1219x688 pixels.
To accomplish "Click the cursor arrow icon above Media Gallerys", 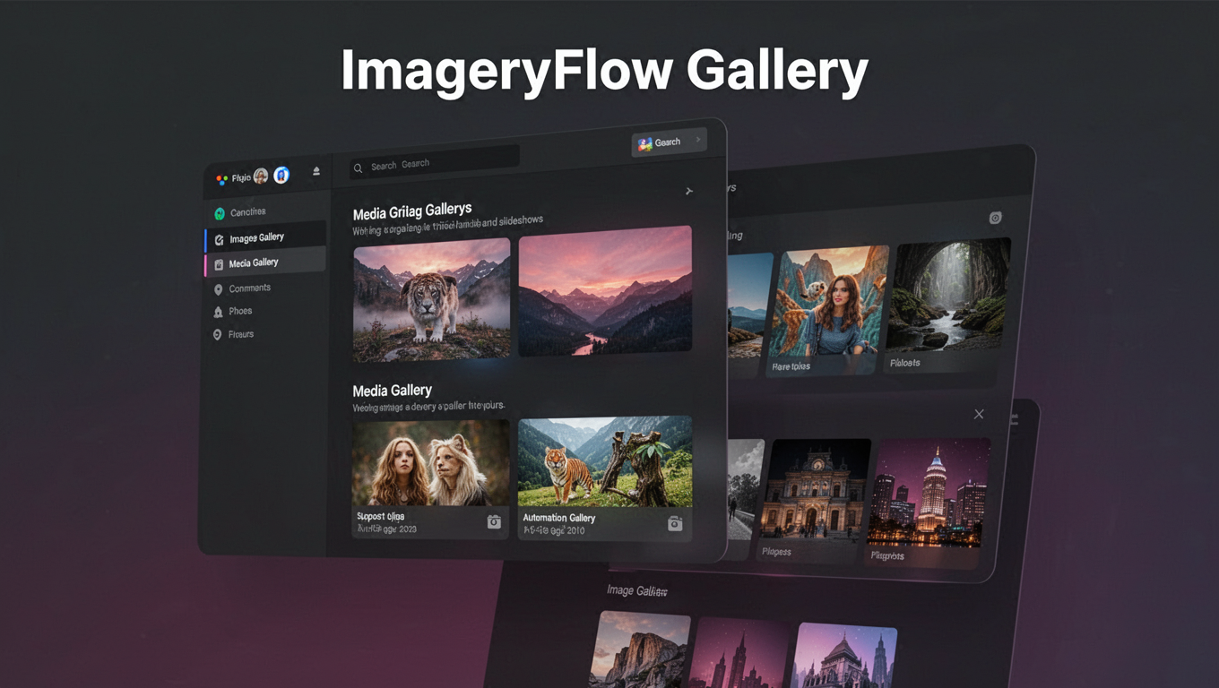I will click(688, 191).
